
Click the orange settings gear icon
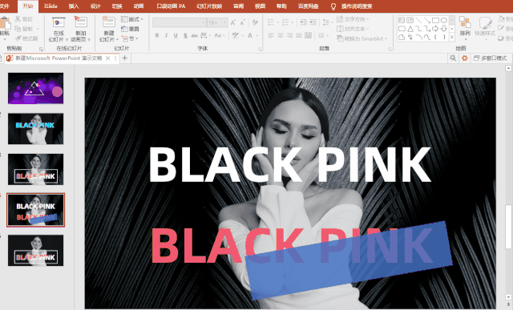[x=464, y=58]
